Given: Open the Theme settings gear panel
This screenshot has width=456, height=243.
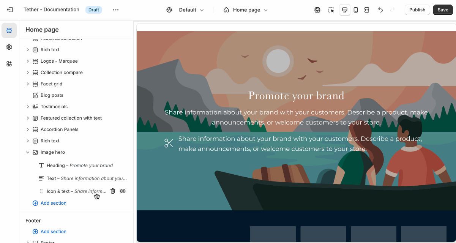Looking at the screenshot, I should [9, 47].
